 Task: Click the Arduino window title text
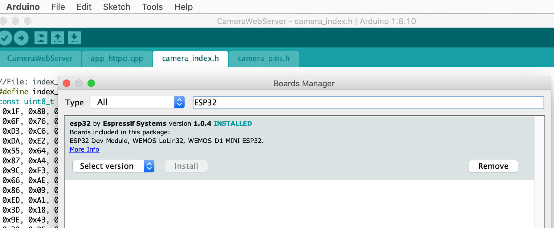tap(316, 21)
